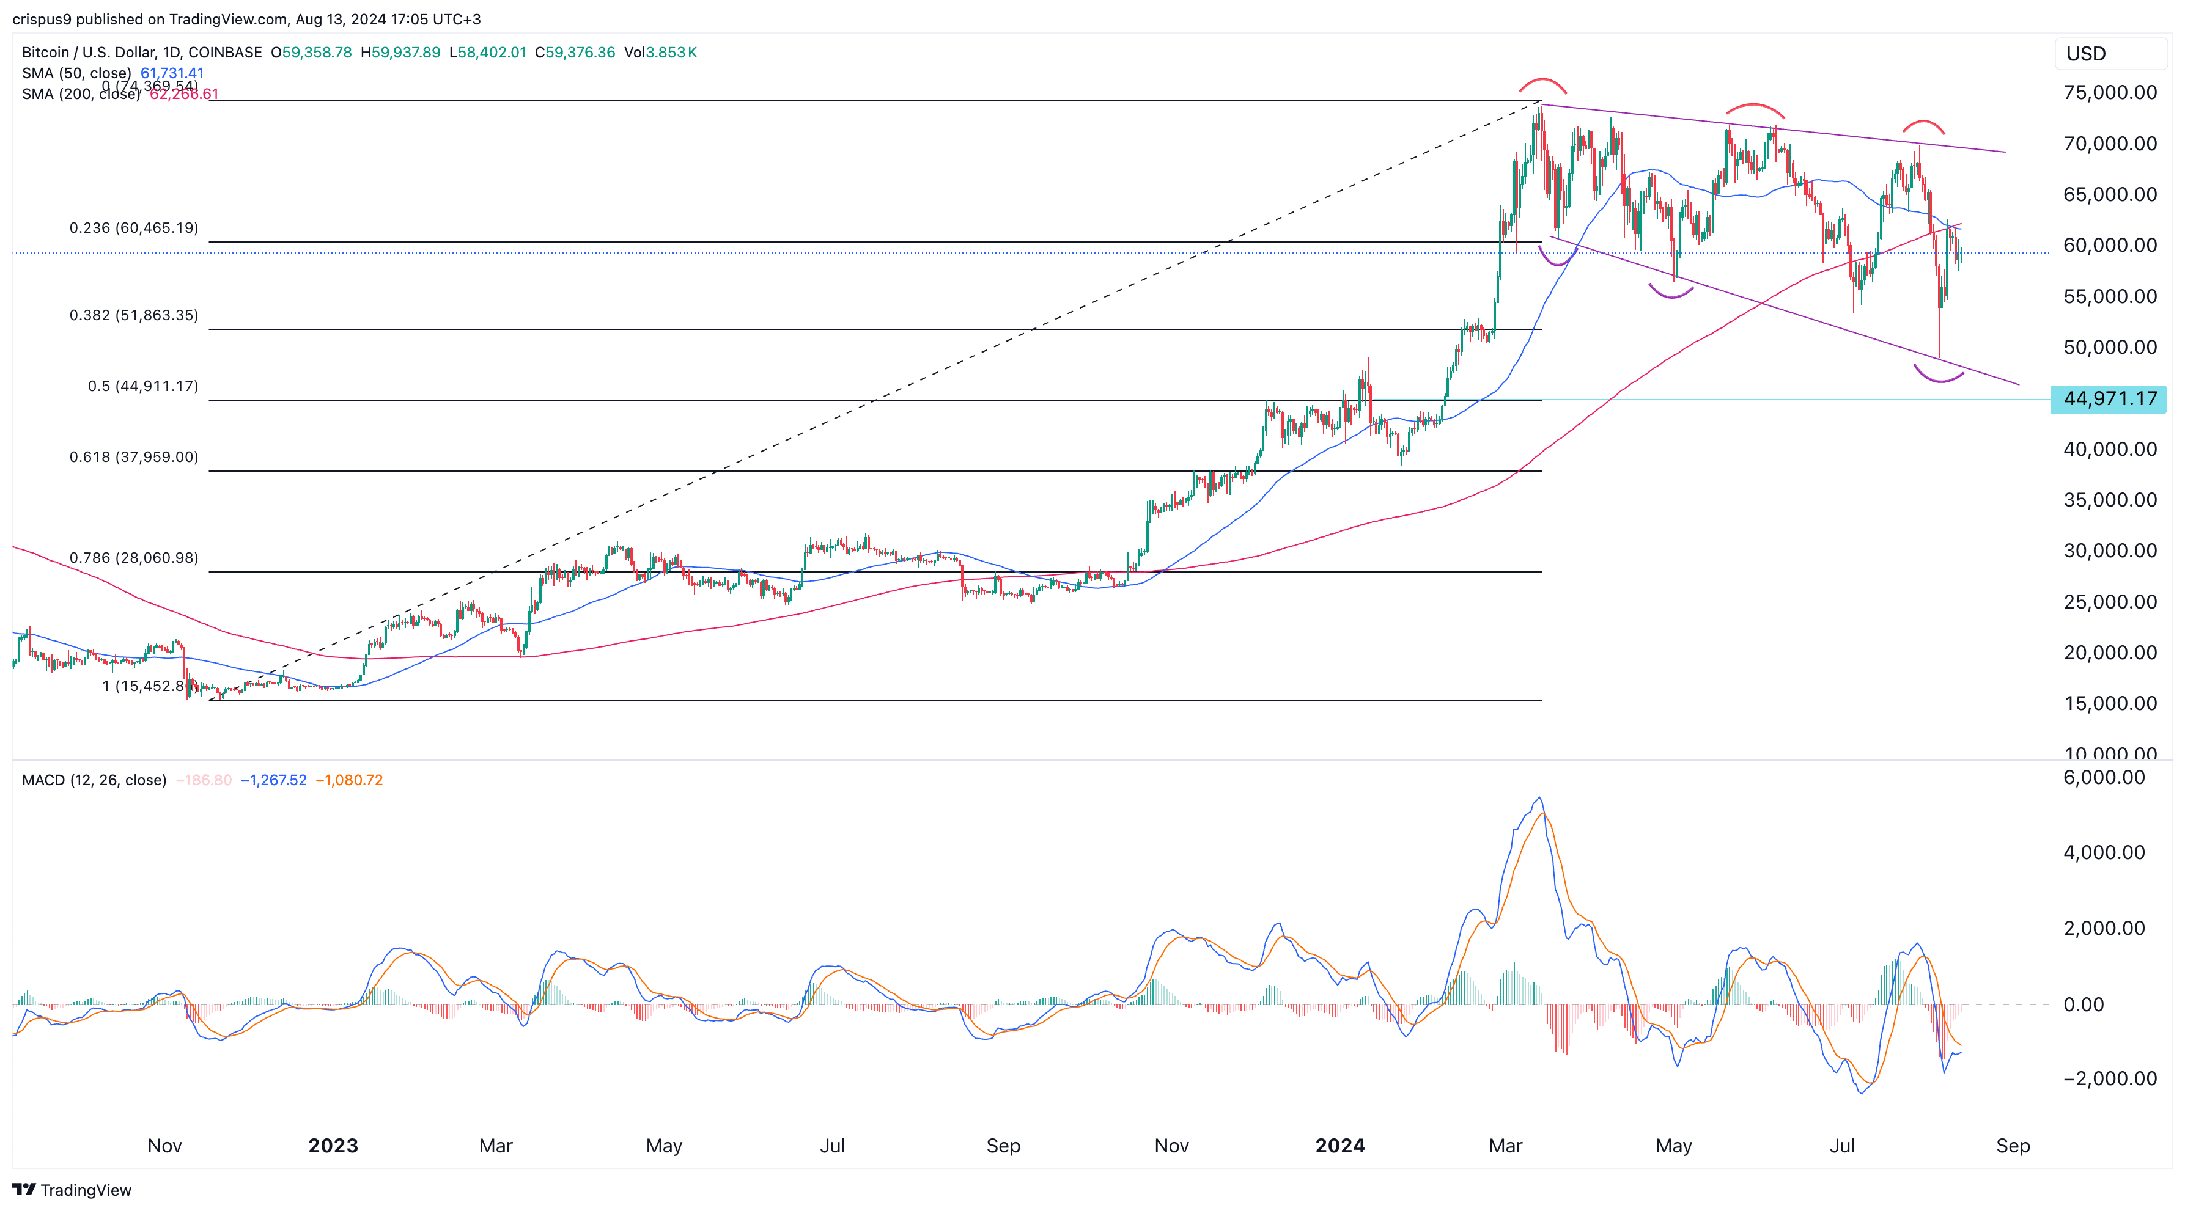
Task: Click the purple arc below the August low
Action: point(1938,375)
